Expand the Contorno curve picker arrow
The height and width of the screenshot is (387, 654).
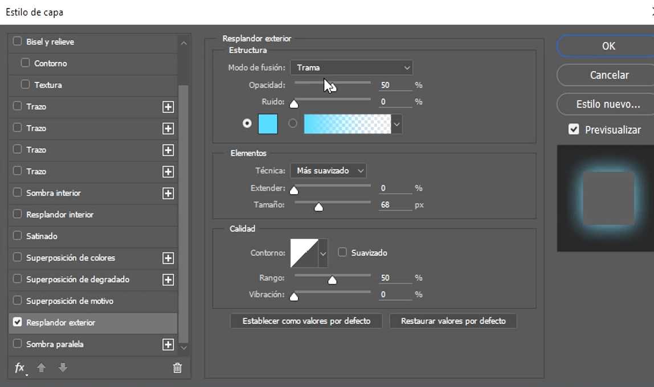coord(323,253)
